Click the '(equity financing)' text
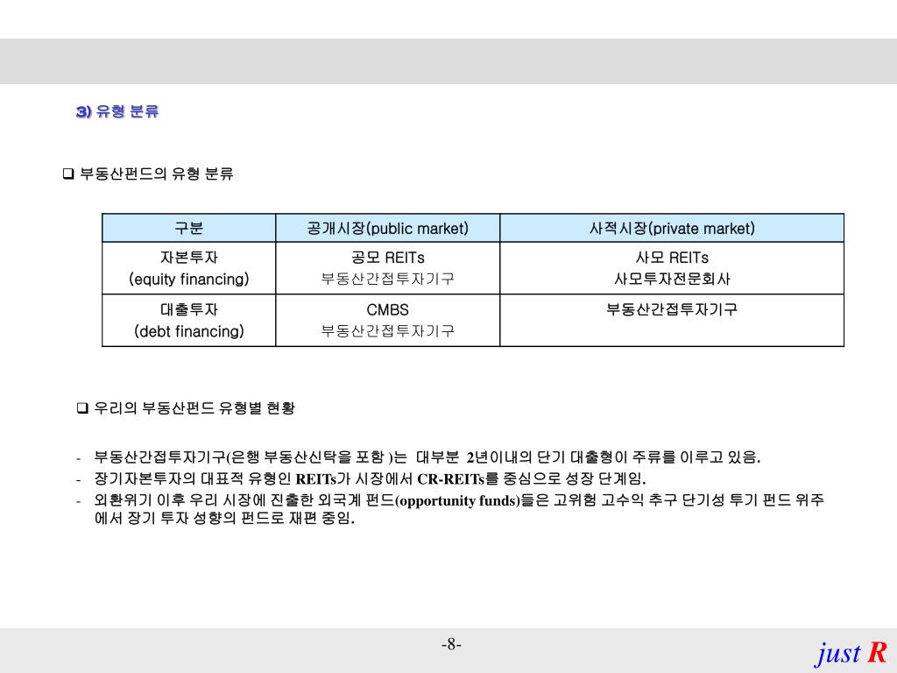This screenshot has height=673, width=897. 189,280
